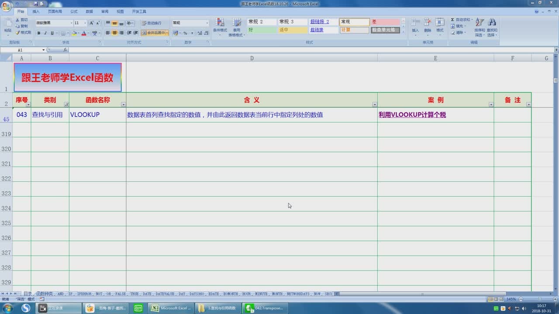Apply the 好 cell style
Image resolution: width=559 pixels, height=314 pixels.
coord(262,30)
